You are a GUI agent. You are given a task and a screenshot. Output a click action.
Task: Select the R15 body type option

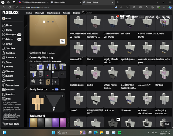point(56,89)
